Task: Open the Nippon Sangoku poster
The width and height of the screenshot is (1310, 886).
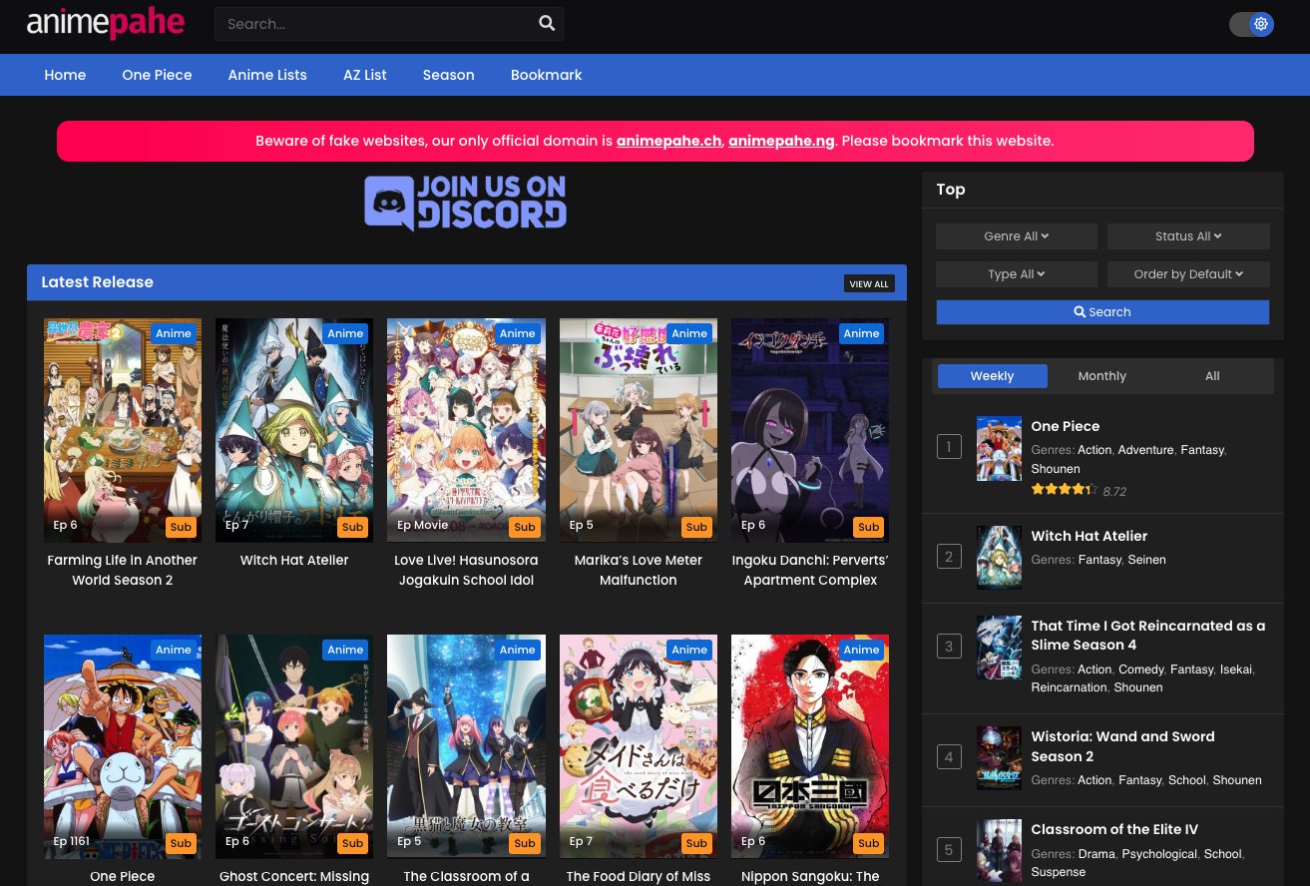Action: click(810, 746)
